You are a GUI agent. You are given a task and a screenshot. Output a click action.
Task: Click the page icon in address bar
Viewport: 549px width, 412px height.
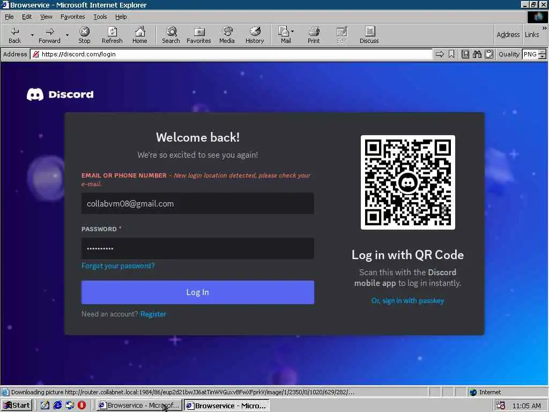click(x=36, y=54)
